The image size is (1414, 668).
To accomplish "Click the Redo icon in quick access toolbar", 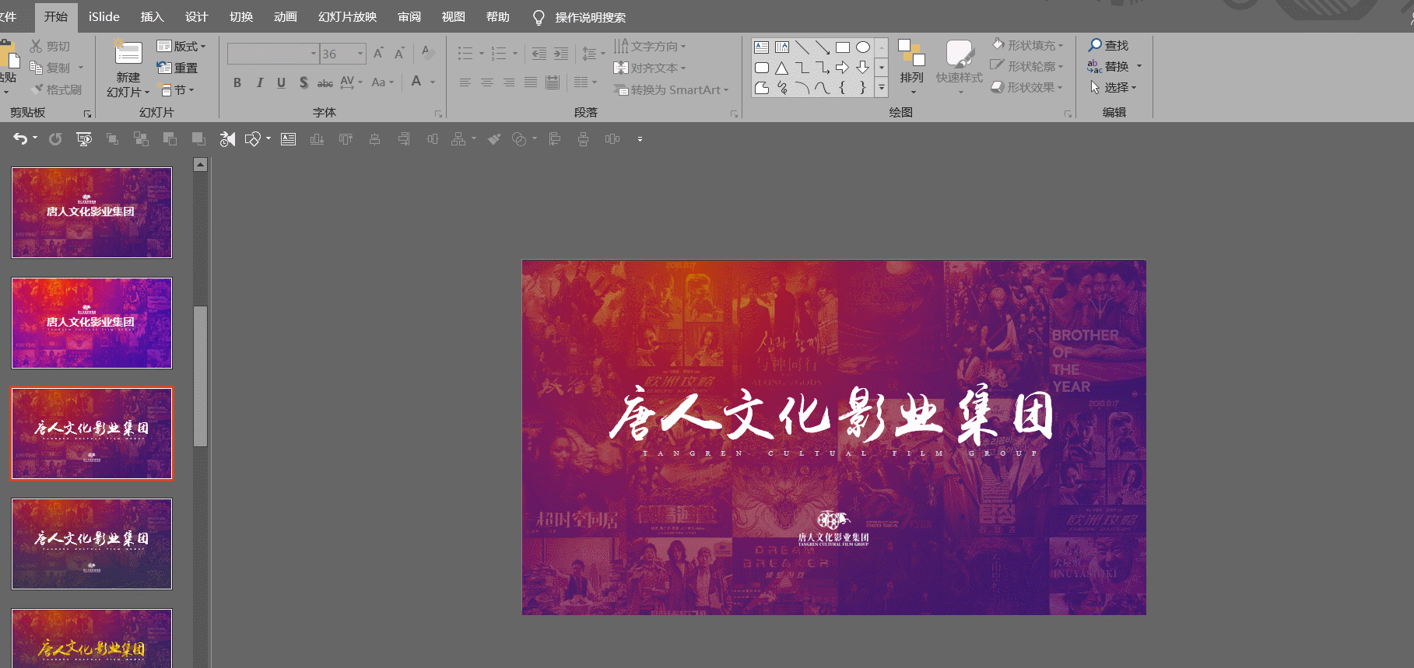I will point(55,139).
